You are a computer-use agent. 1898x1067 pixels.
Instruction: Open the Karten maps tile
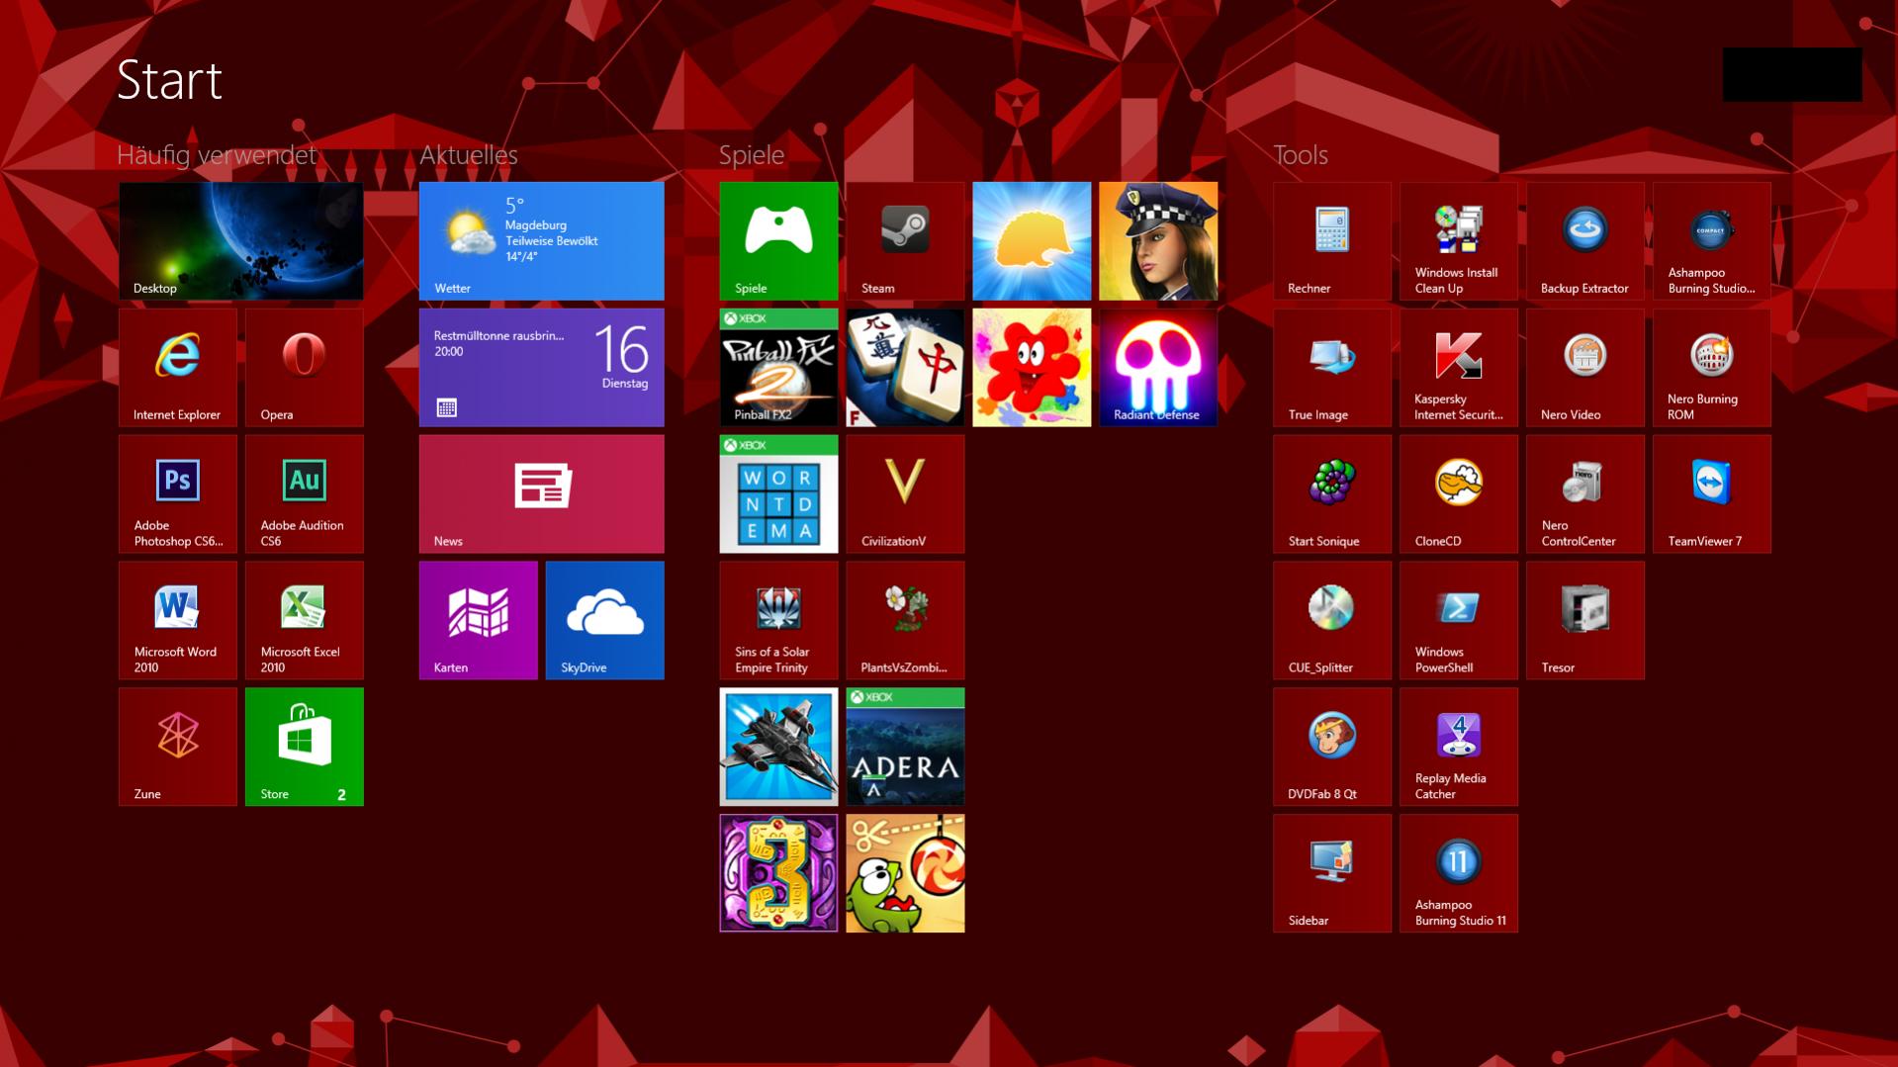[x=479, y=620]
